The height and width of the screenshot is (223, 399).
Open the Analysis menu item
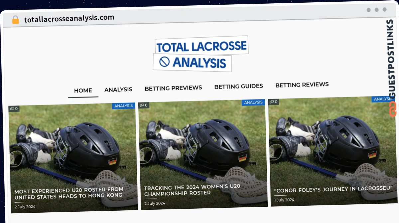[x=118, y=90]
